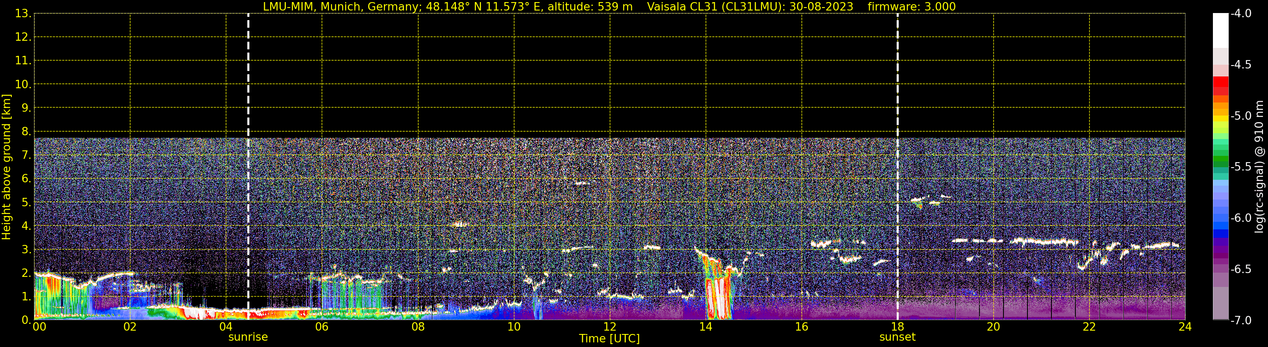Click the 'sunrise' label below the axis
This screenshot has height=347, width=1268.
coord(248,337)
